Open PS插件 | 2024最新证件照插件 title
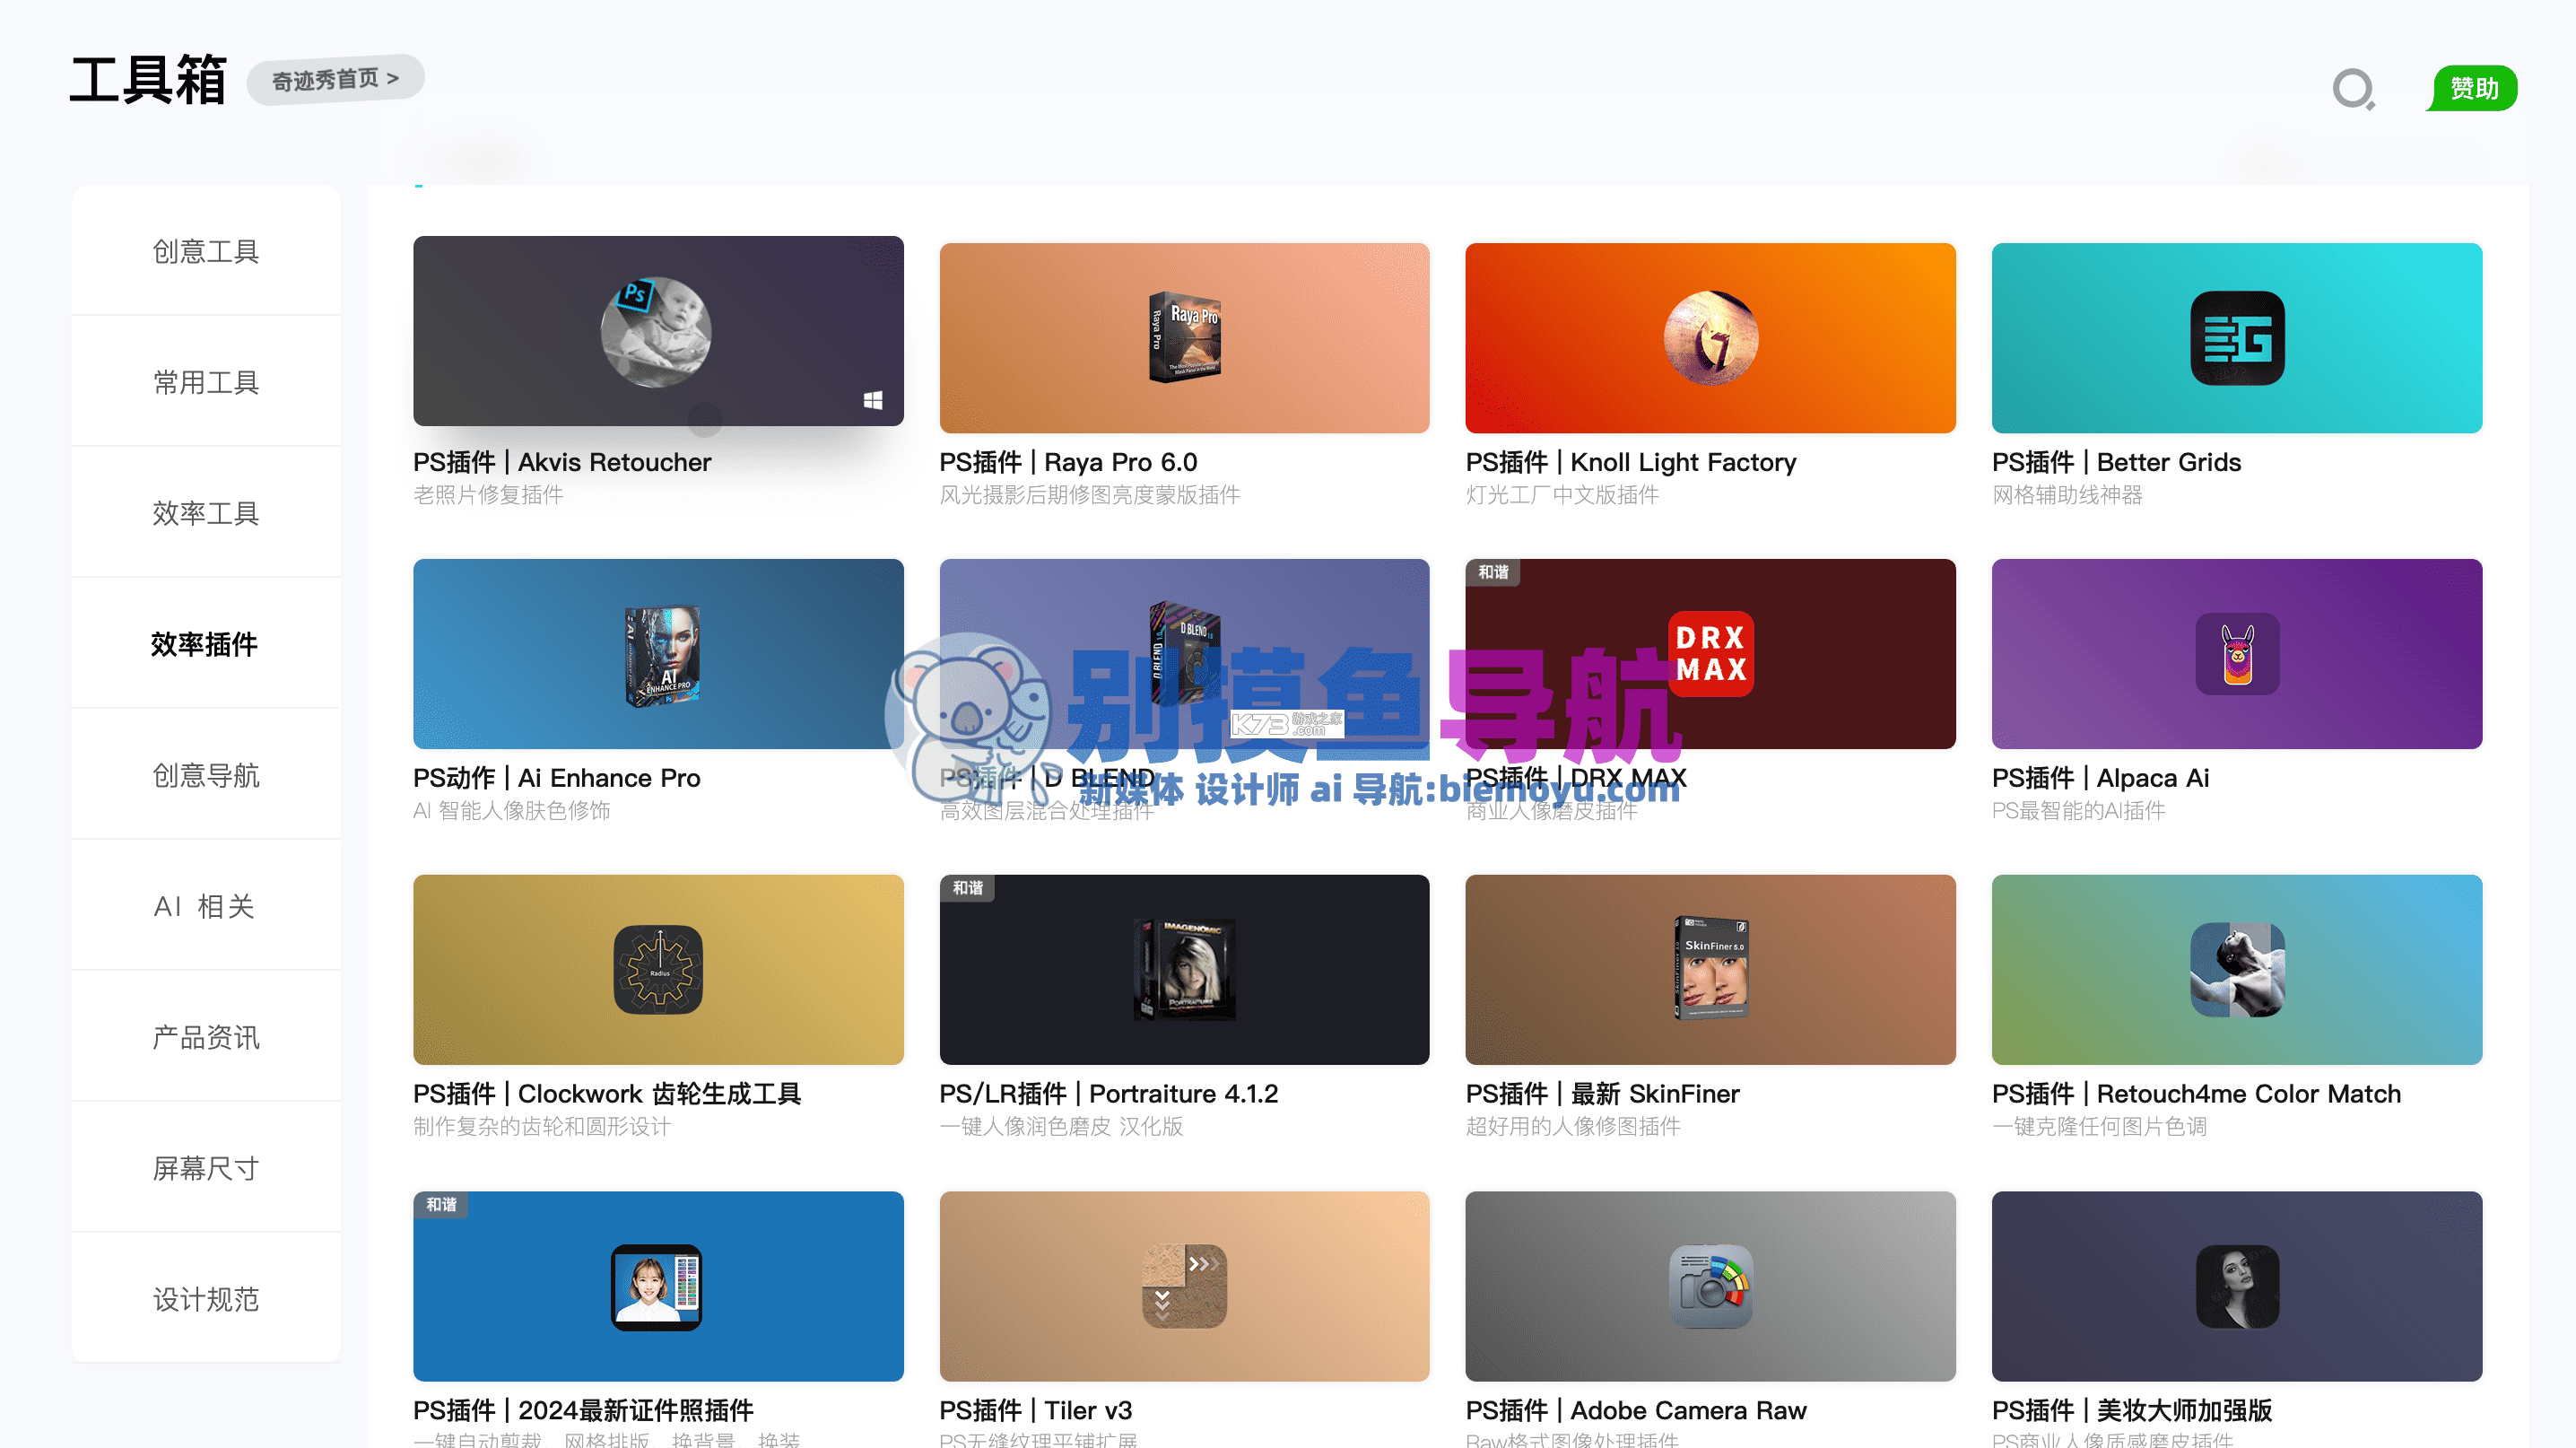 [583, 1410]
